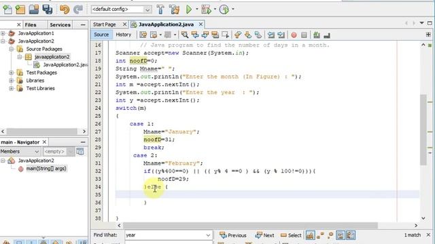Build project using the hammer icon
Screen dimensions: 435x244
click(x=160, y=9)
